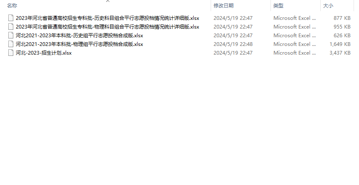This screenshot has height=185, width=359.
Task: Click the 1,649 KB size entry
Action: click(340, 44)
